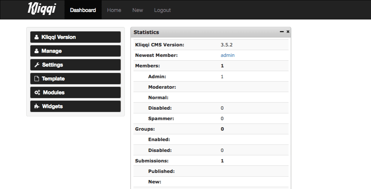
Task: Go to the Home nav link
Action: point(114,10)
